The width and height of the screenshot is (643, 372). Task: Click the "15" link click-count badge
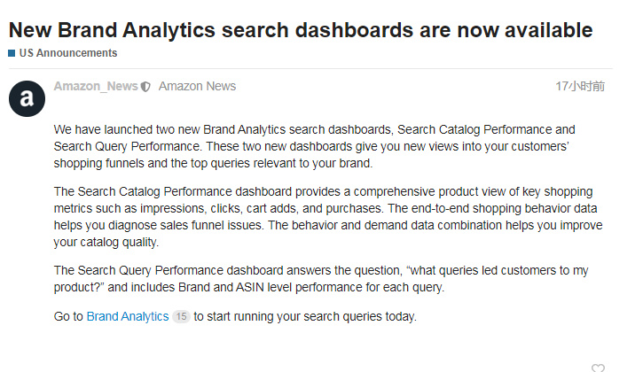pyautogui.click(x=181, y=316)
